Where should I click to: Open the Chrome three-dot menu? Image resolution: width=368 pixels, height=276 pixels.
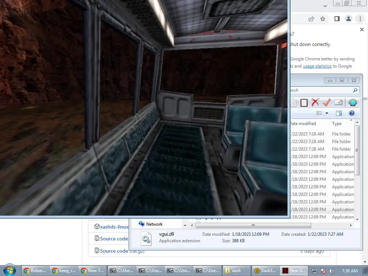click(360, 19)
